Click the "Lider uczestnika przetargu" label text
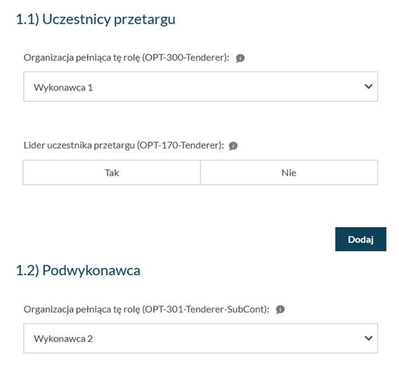This screenshot has height=375, width=399. click(x=79, y=145)
